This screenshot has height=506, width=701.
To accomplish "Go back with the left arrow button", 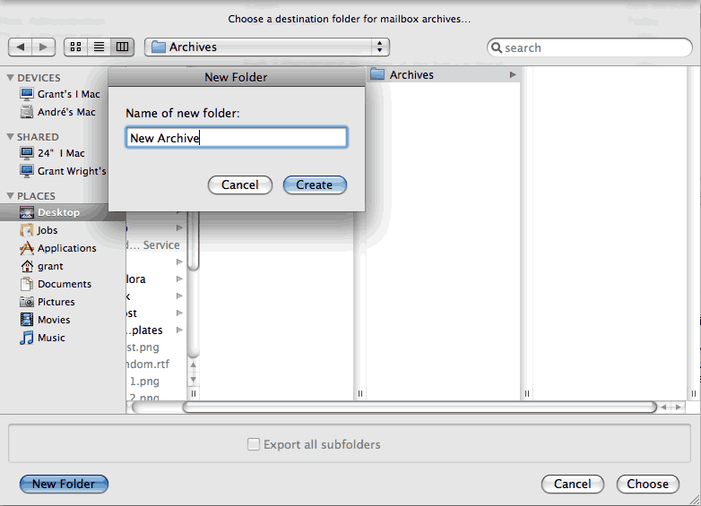I will click(20, 47).
